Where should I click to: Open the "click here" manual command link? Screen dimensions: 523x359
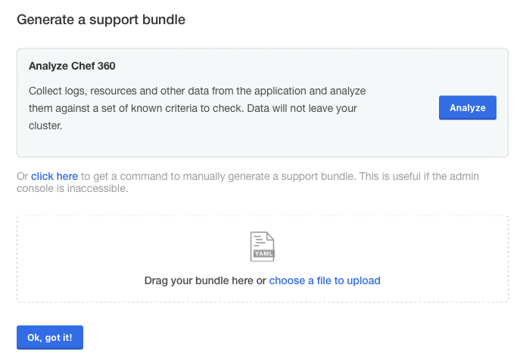click(54, 176)
